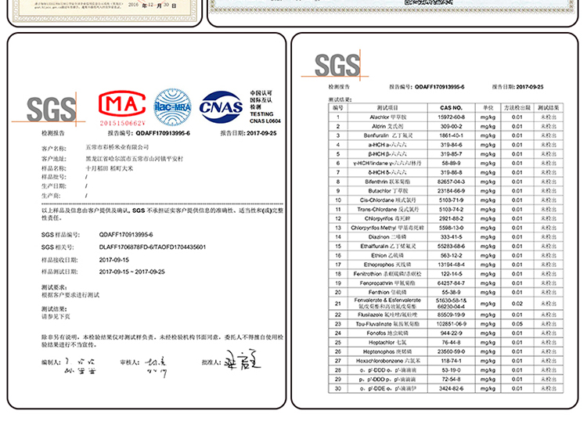Select CAS number 309-00-2

(451, 126)
